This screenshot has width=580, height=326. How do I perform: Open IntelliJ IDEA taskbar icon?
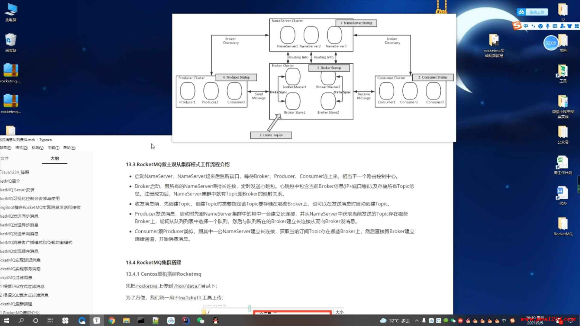pos(186,321)
